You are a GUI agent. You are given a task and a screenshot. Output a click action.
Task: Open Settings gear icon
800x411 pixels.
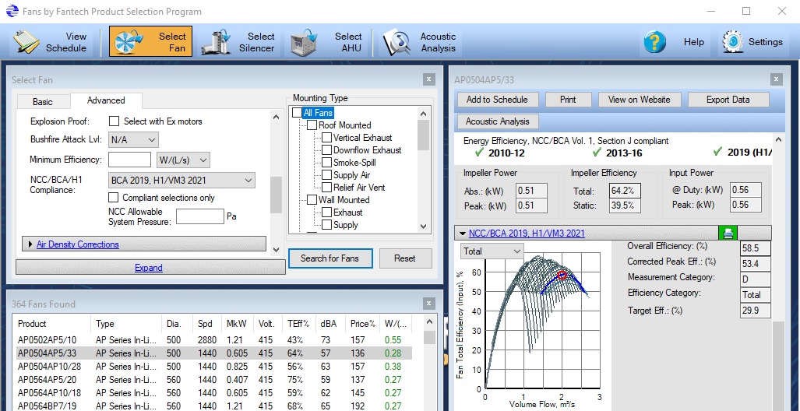731,42
